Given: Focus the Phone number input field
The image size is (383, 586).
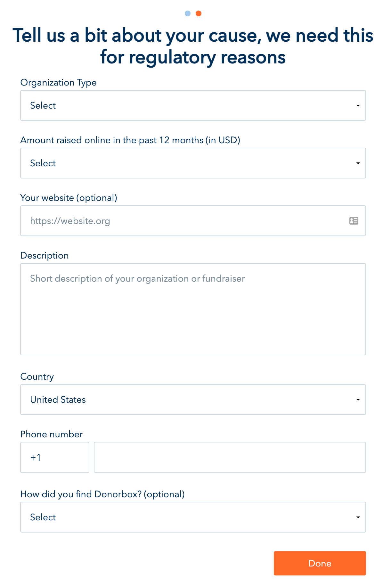Looking at the screenshot, I should (x=230, y=457).
